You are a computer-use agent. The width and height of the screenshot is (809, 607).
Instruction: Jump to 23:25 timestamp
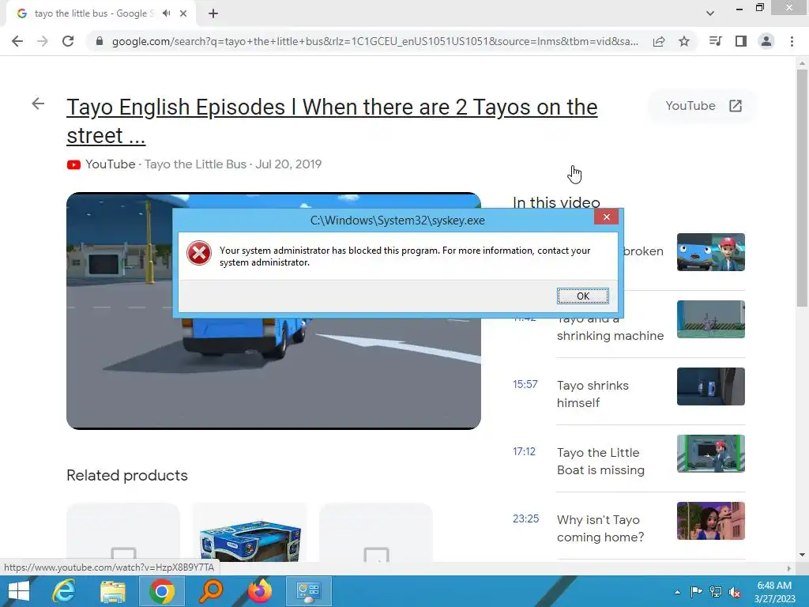(x=525, y=518)
